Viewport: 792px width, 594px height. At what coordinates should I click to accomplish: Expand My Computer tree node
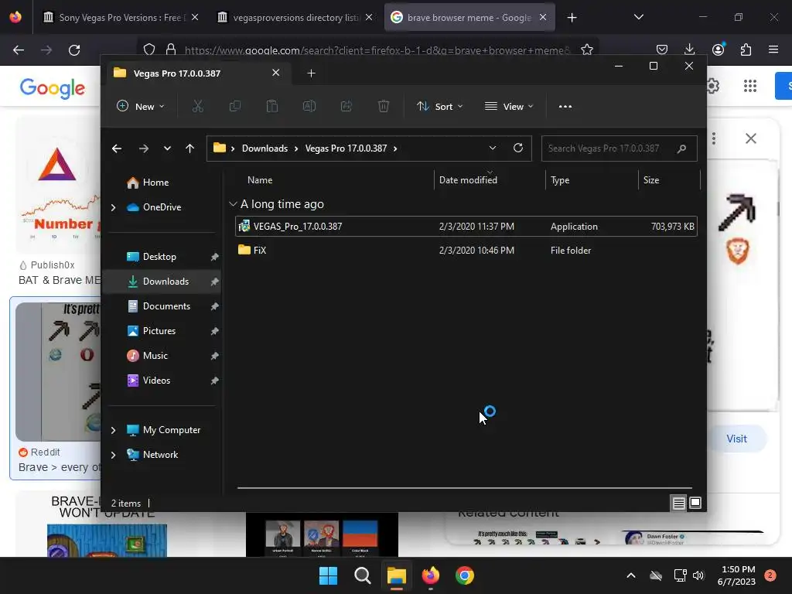tap(113, 430)
